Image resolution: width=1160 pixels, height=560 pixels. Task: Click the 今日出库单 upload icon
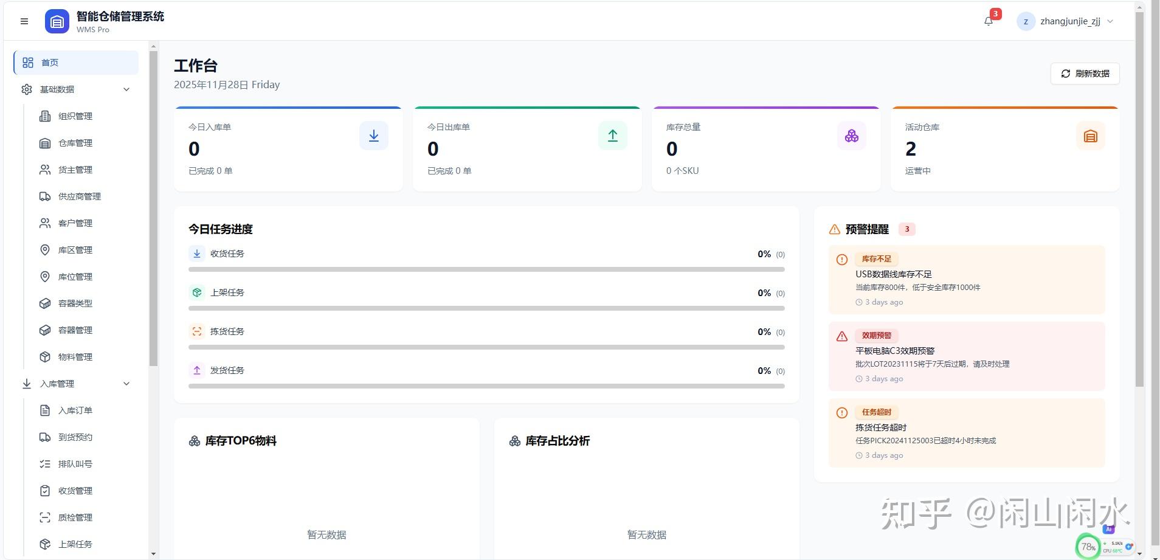click(x=613, y=136)
